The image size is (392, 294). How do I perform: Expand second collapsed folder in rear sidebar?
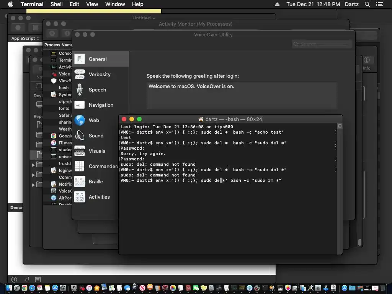[33, 175]
